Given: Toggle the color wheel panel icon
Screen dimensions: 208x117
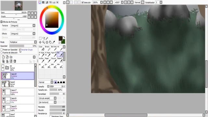Looking at the screenshot, I should coord(40,2).
